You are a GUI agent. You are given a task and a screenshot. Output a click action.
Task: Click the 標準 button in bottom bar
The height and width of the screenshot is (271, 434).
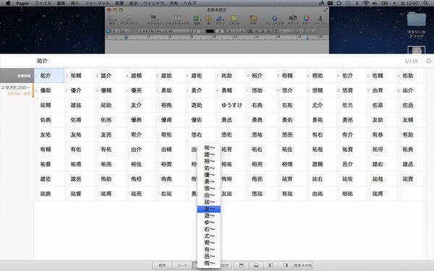click(162, 265)
